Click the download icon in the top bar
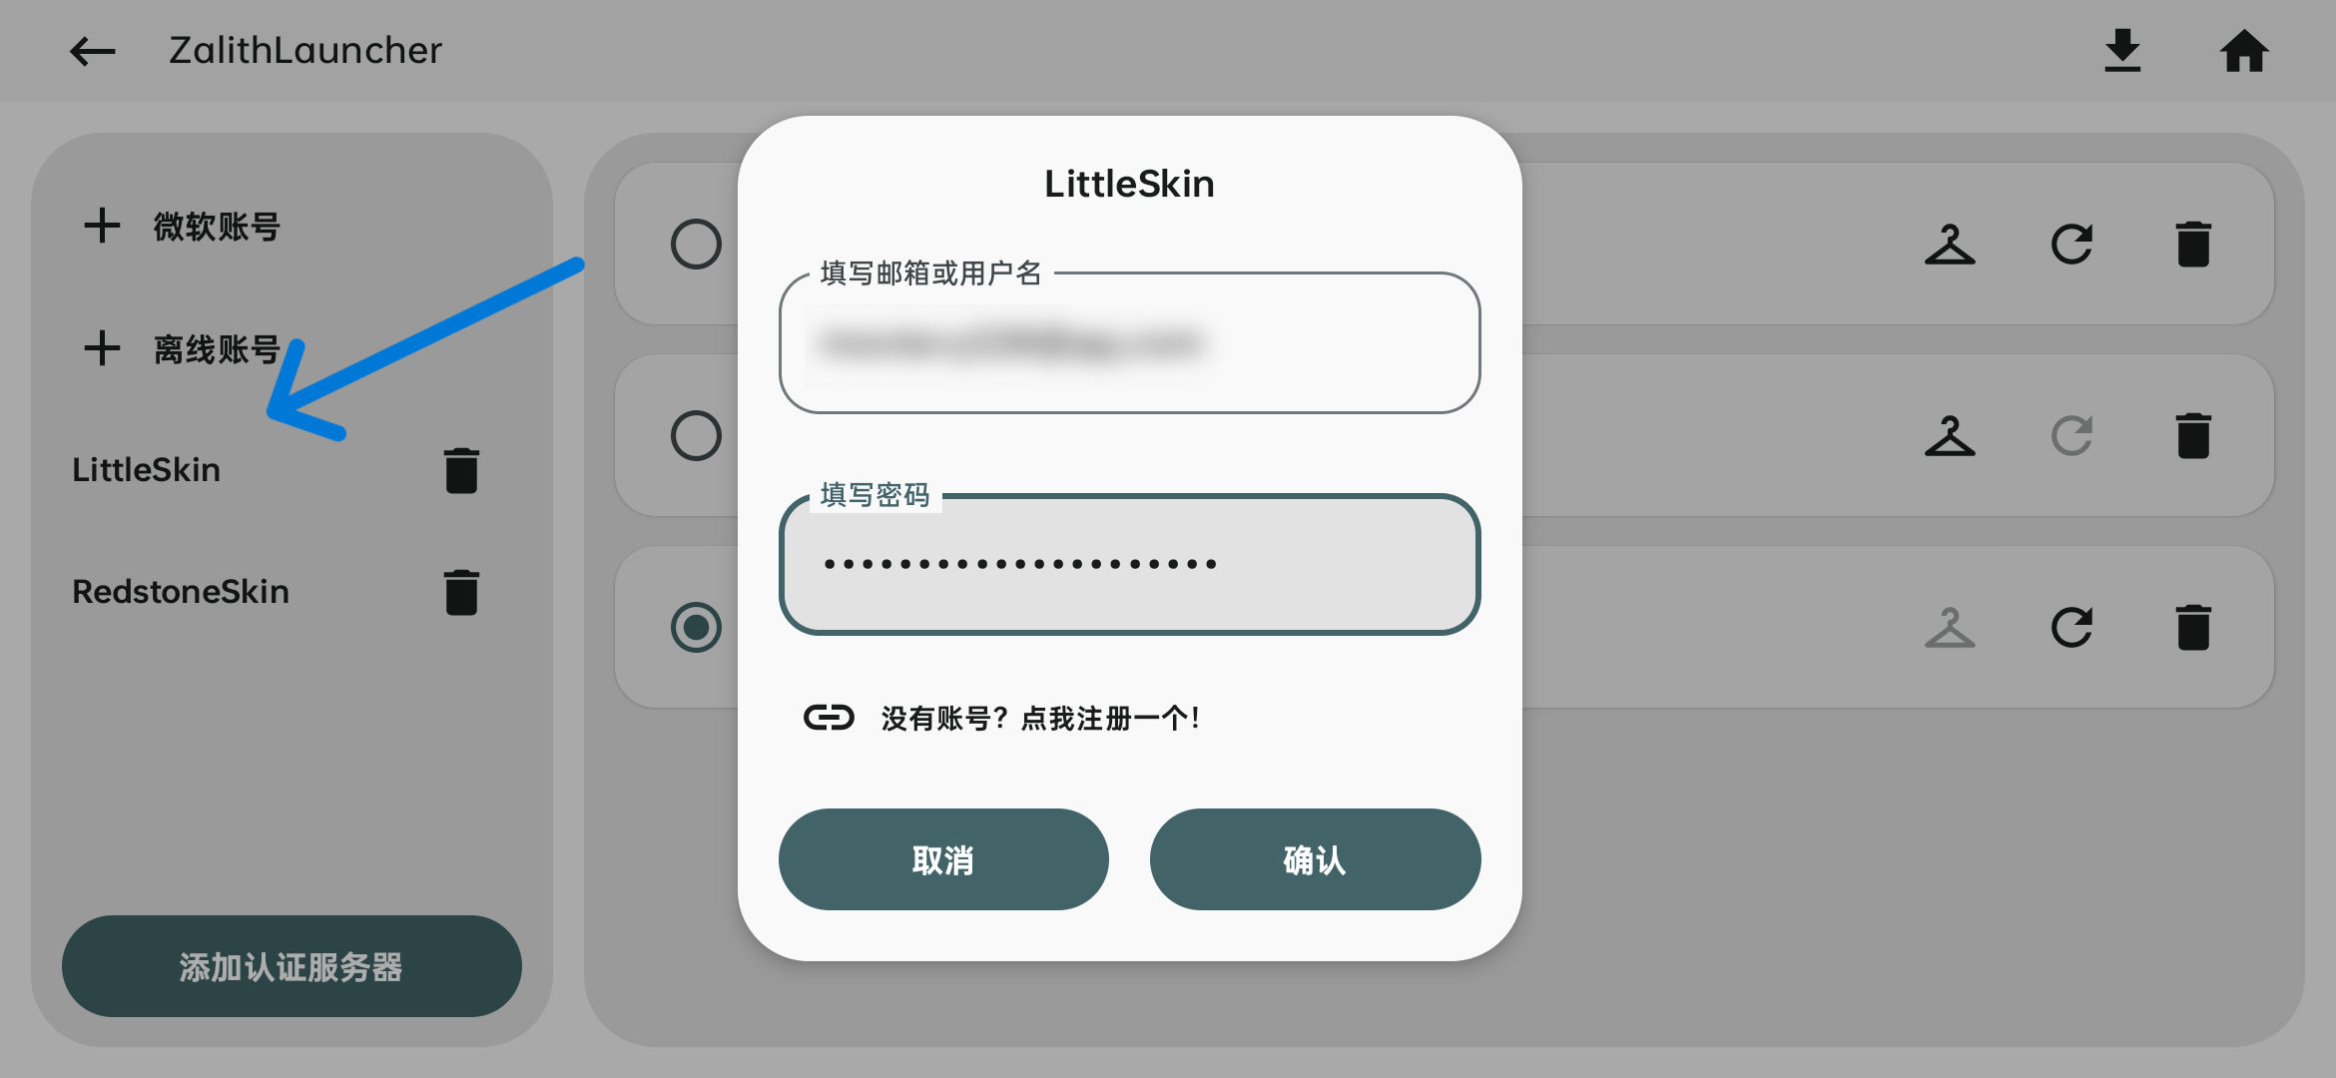The image size is (2336, 1078). pyautogui.click(x=2122, y=50)
